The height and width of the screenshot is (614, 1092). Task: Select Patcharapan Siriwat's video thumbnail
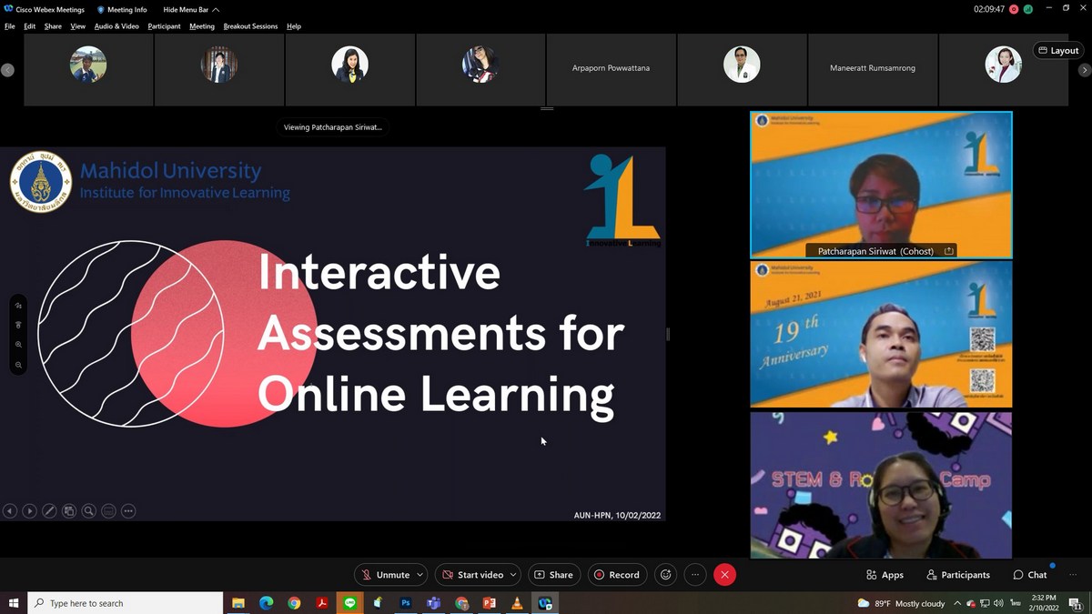pos(880,185)
